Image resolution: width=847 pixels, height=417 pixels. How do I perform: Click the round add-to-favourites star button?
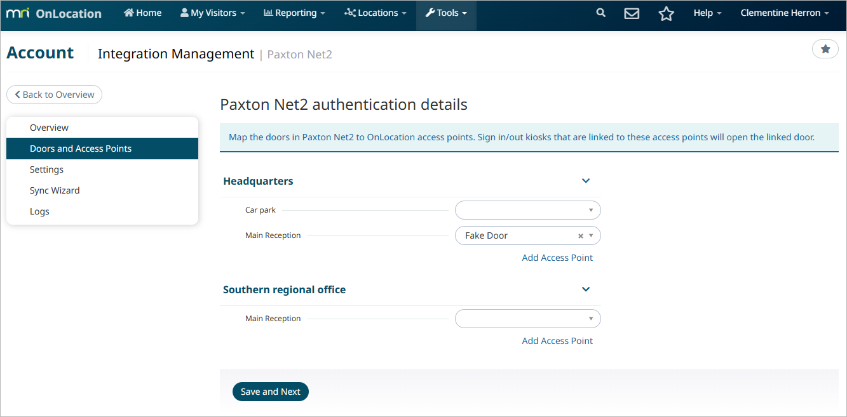coord(825,49)
